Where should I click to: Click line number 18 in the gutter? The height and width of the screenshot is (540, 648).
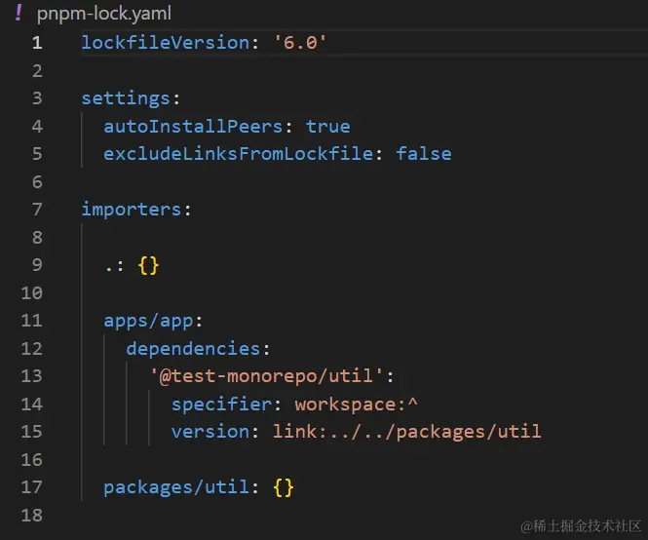tap(32, 516)
